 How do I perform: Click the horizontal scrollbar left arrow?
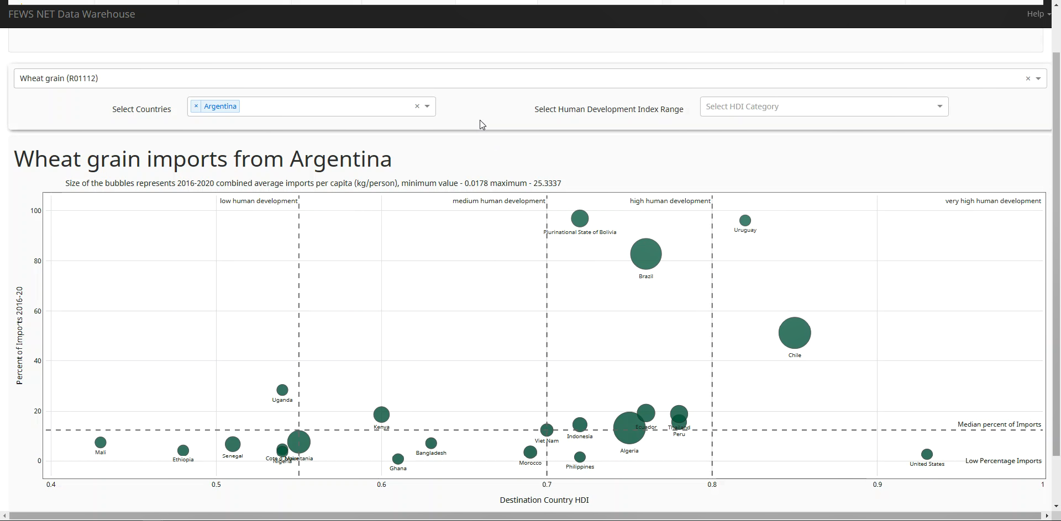click(4, 516)
